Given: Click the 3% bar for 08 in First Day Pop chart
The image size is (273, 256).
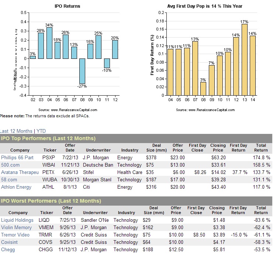Looking at the screenshot, I should [x=203, y=89].
